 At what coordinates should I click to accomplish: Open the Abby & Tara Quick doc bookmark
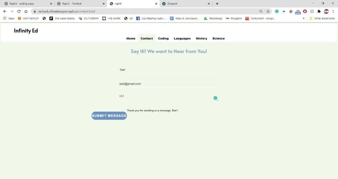185,18
